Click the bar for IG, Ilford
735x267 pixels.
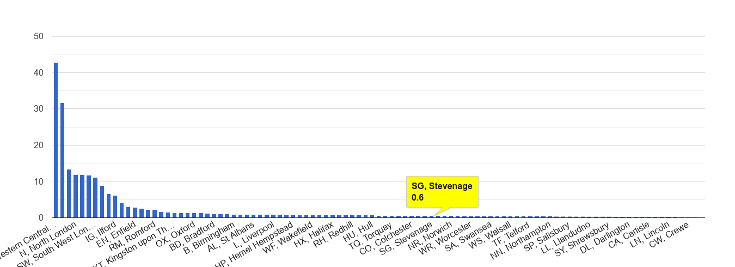point(115,207)
